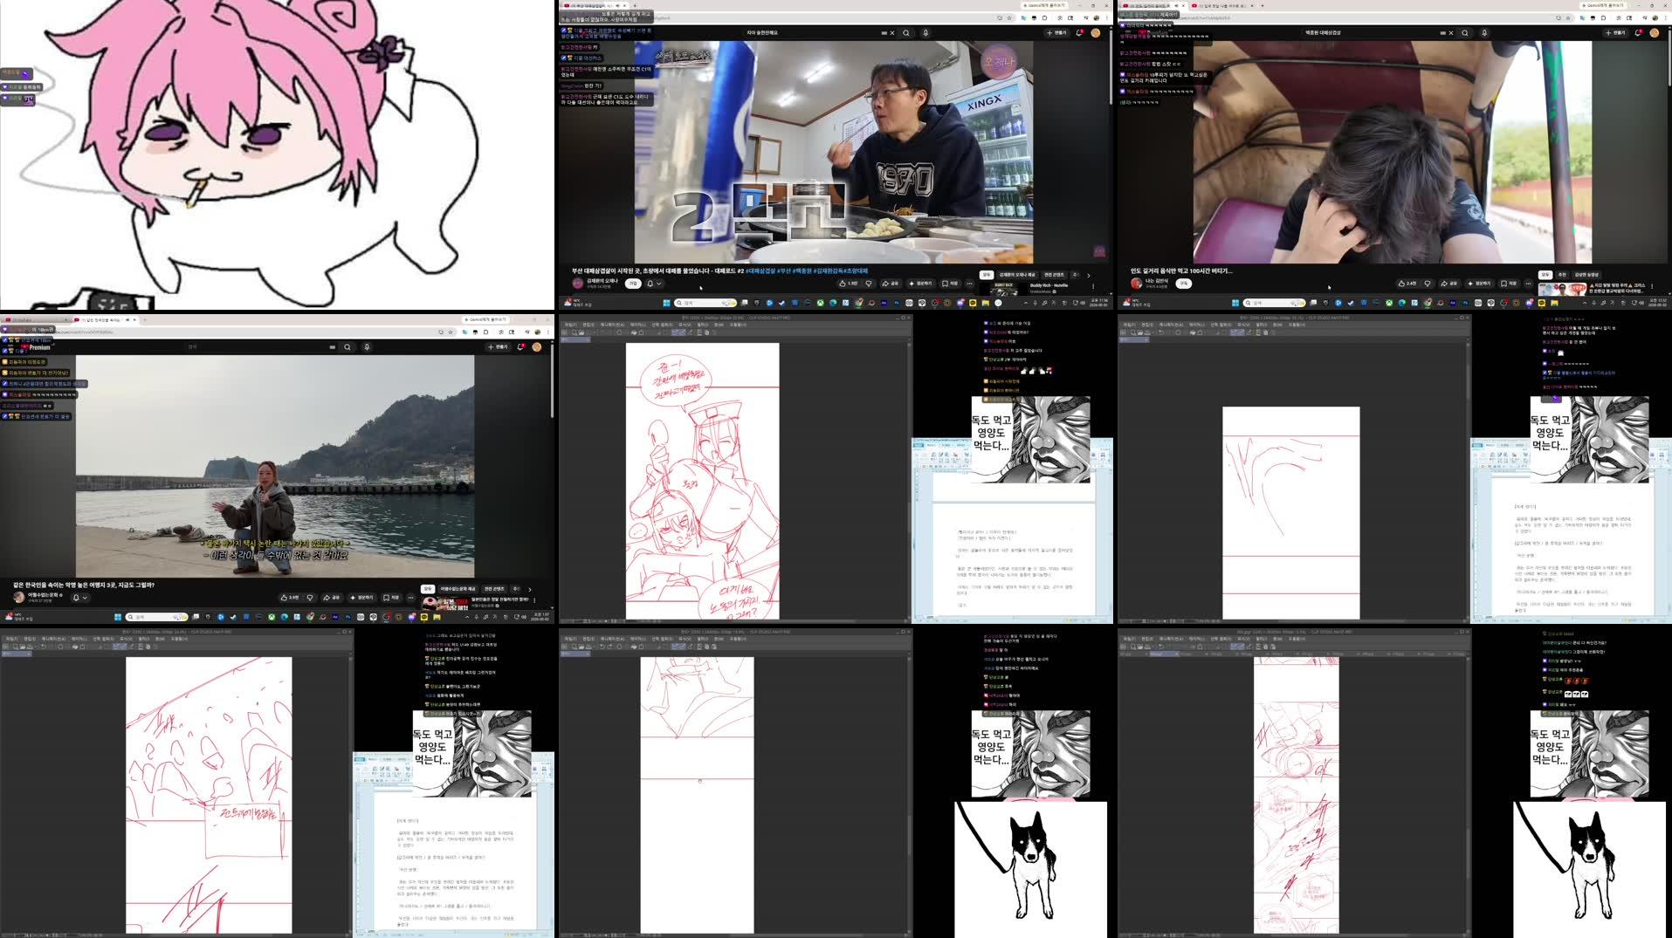The height and width of the screenshot is (938, 1672).
Task: Click 가입 join button under 부산 대패삼겹살 video
Action: (x=634, y=284)
